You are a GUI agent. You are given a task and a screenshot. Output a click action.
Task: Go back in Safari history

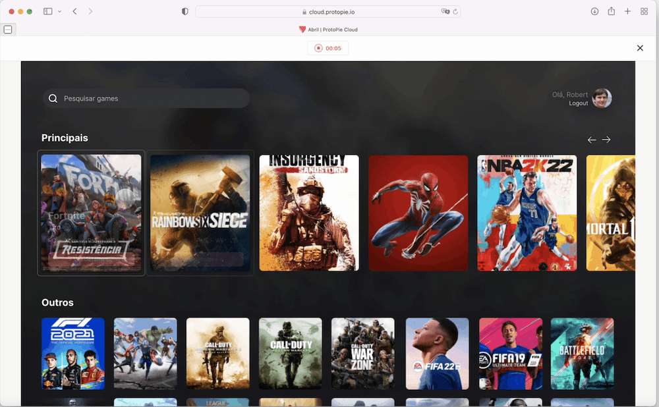(x=75, y=11)
